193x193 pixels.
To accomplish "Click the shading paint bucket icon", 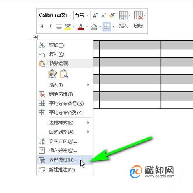I will (x=94, y=27).
